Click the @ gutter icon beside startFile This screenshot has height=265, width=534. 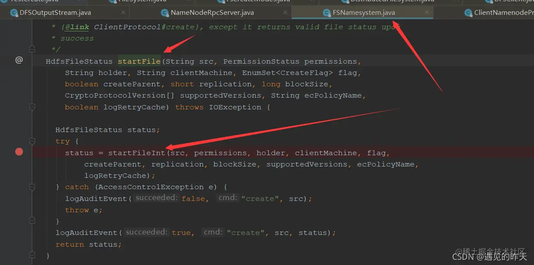(19, 60)
